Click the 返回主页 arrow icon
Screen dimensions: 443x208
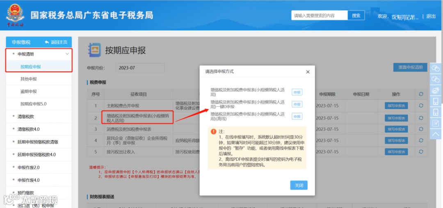(x=47, y=42)
